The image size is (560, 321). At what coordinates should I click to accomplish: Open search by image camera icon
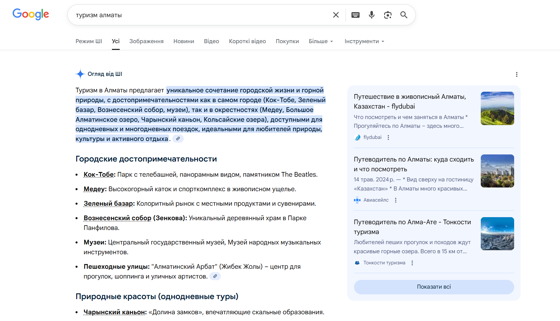(388, 15)
